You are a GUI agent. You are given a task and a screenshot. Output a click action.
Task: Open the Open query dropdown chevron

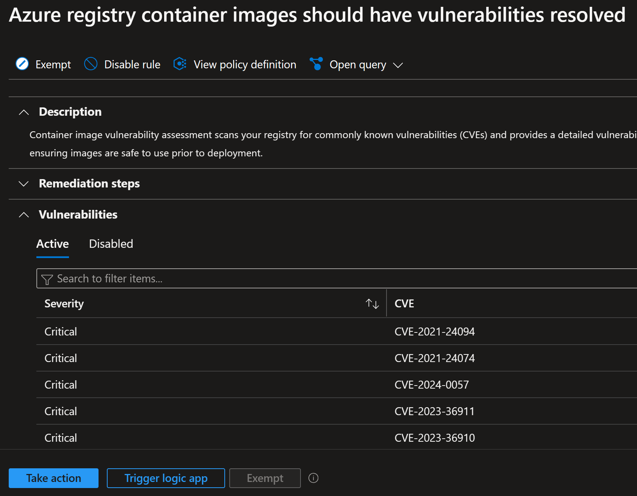(398, 65)
